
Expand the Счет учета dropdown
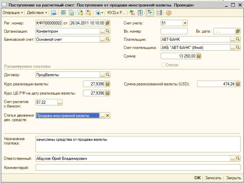point(185,23)
